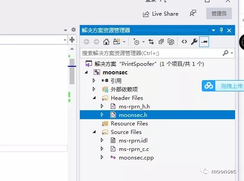Viewport: 244px width, 181px height.
Task: Click Sync with Active Document icon
Action: 151,42
